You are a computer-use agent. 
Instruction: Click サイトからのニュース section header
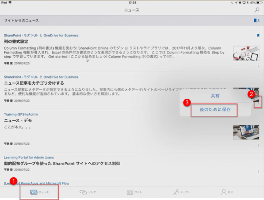(22, 21)
